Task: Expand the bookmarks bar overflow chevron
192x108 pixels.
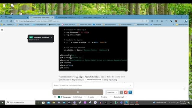Action: [173, 25]
